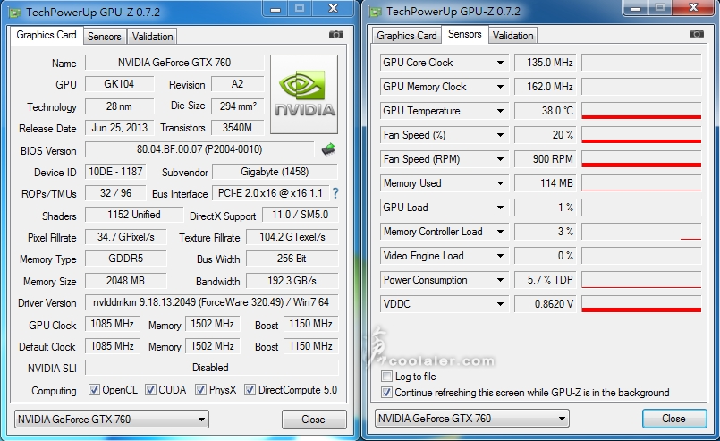Viewport: 720px width, 441px height.
Task: Click the 1152 Unified shaders value
Action: tap(134, 215)
